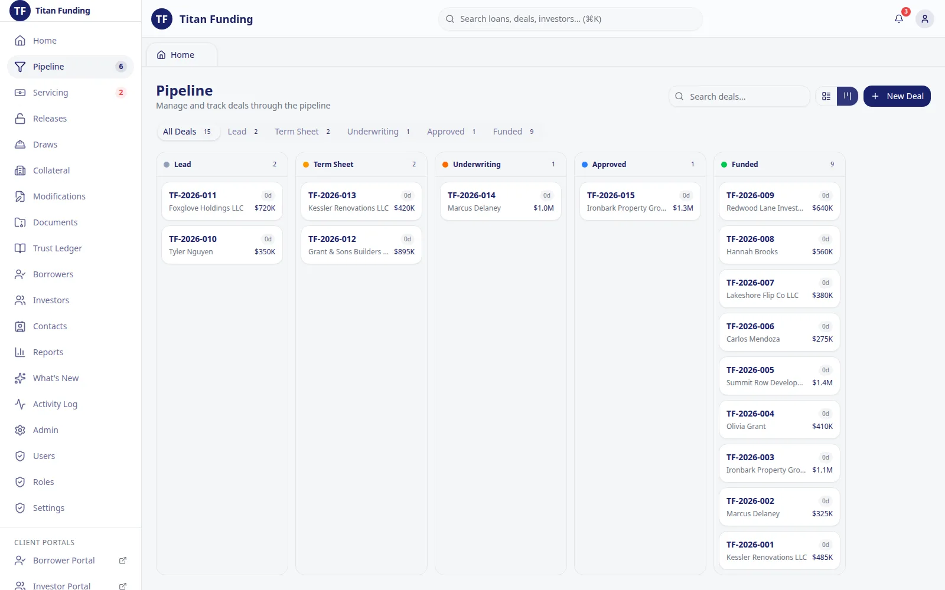
Task: Switch to list view layout
Action: [x=826, y=96]
